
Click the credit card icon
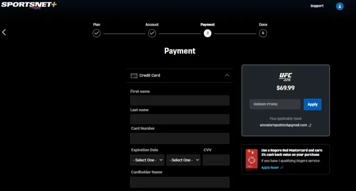[x=134, y=75]
